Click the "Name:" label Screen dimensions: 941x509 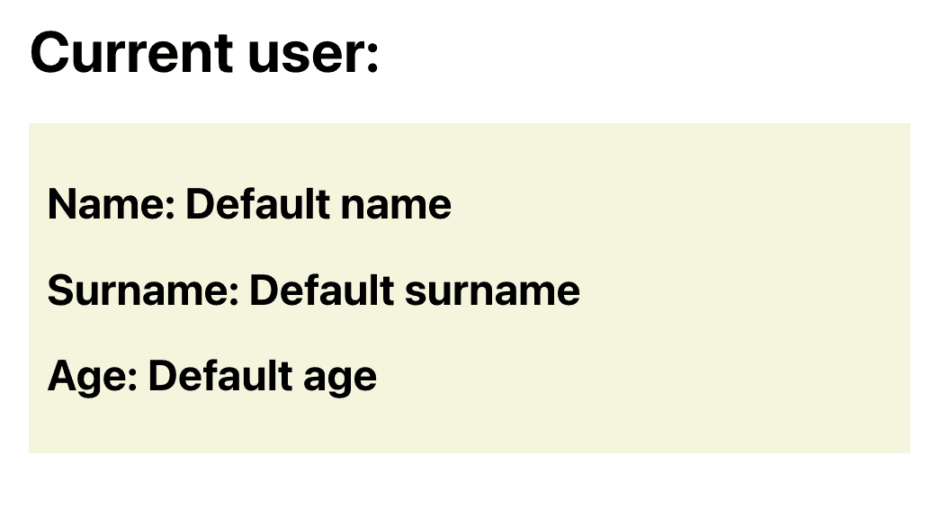[x=111, y=204]
